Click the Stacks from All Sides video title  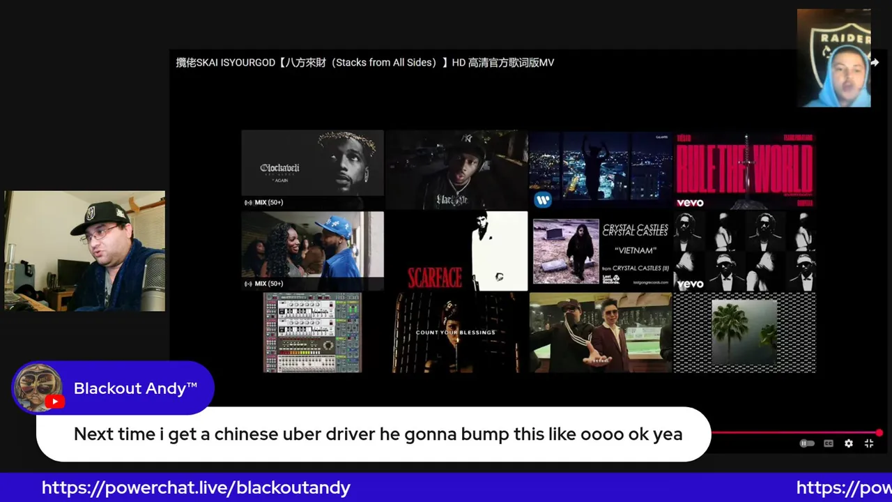[x=364, y=63]
